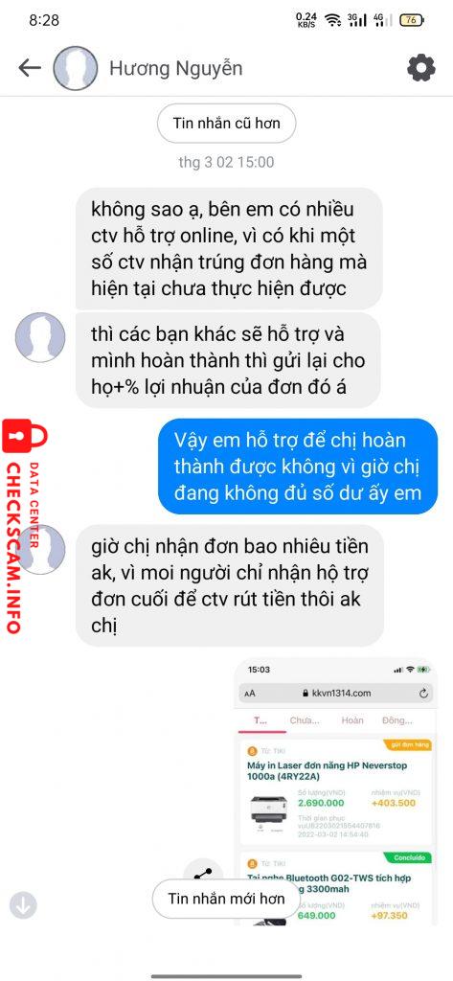453x981 pixels.
Task: Tap the blue message bubble from chị
Action: click(x=297, y=467)
